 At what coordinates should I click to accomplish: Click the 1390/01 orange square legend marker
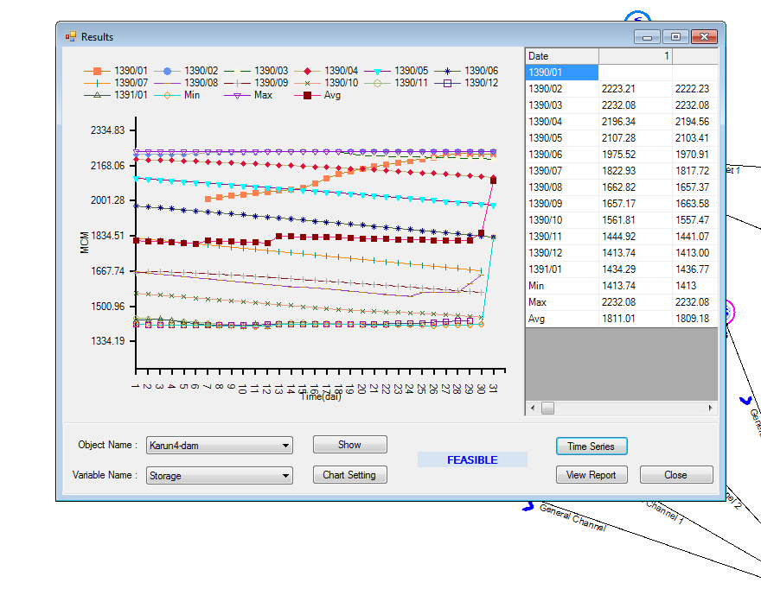97,71
